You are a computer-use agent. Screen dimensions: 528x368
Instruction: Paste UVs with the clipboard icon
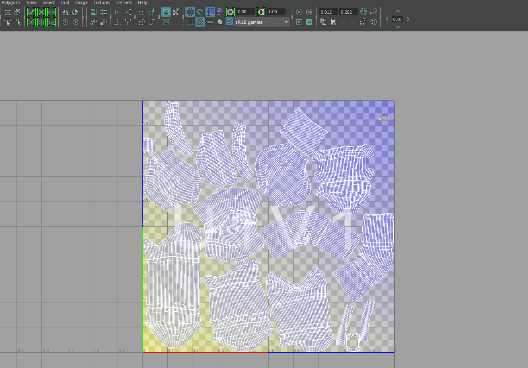[333, 22]
